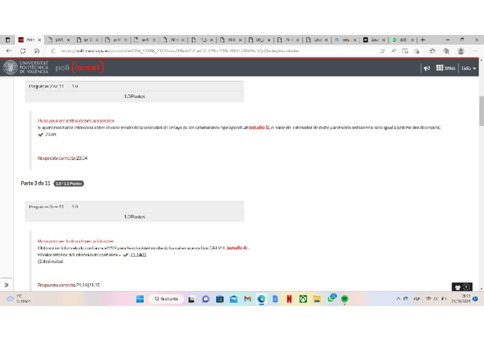Click the poliformaT logo

[79, 67]
